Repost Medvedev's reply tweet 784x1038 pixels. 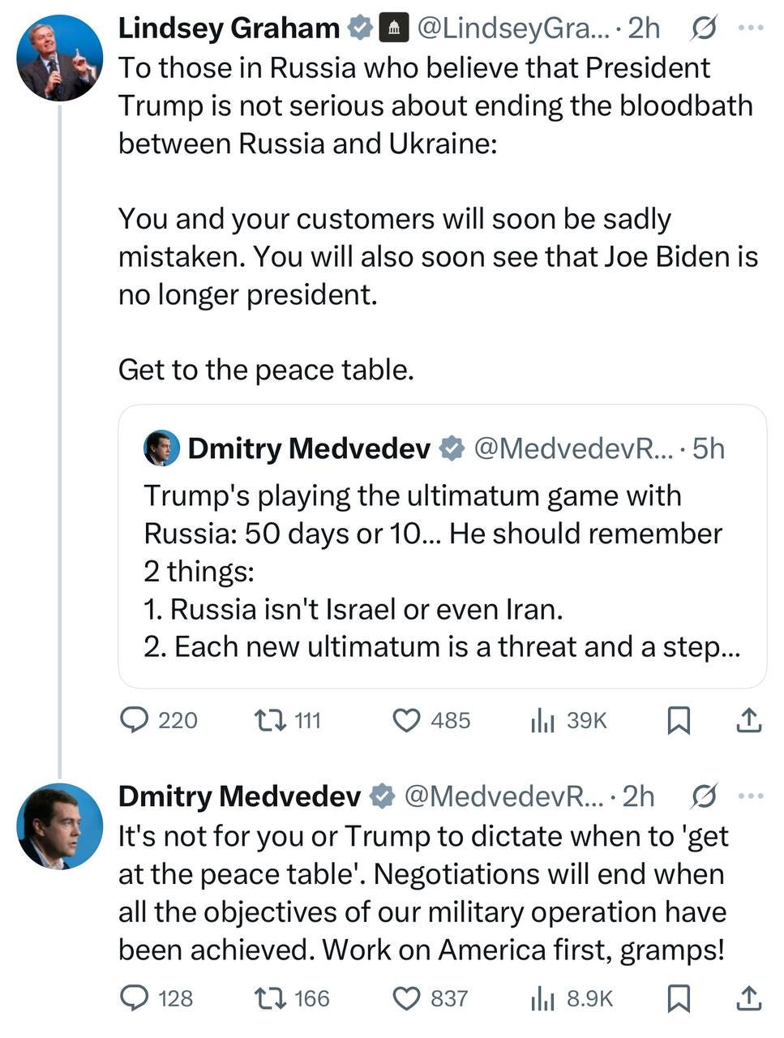tap(268, 997)
